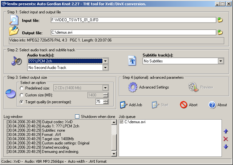Click the Custom size 1400 spinner arrows

[x=106, y=95]
